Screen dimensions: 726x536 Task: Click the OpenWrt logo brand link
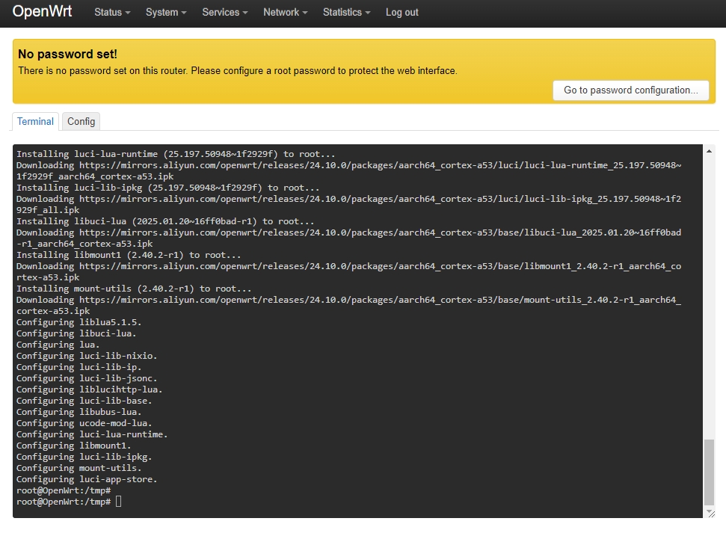click(x=42, y=11)
